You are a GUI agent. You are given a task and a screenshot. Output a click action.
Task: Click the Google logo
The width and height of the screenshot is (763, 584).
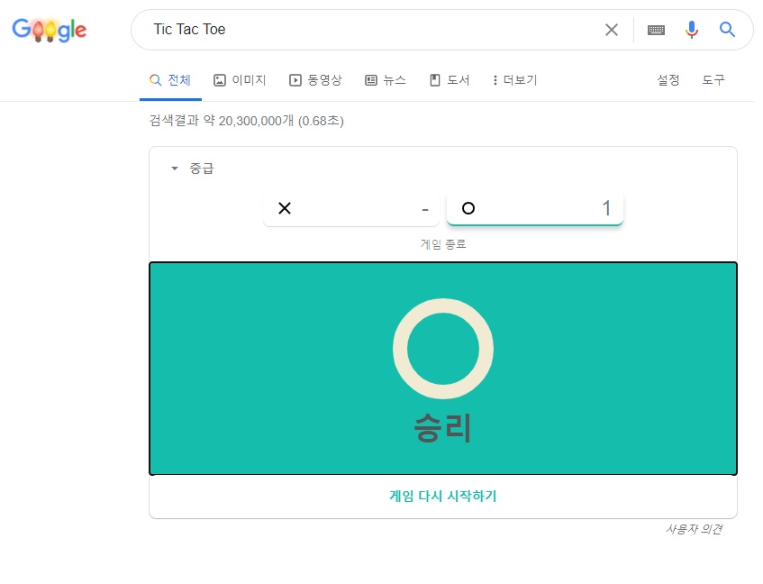point(50,30)
